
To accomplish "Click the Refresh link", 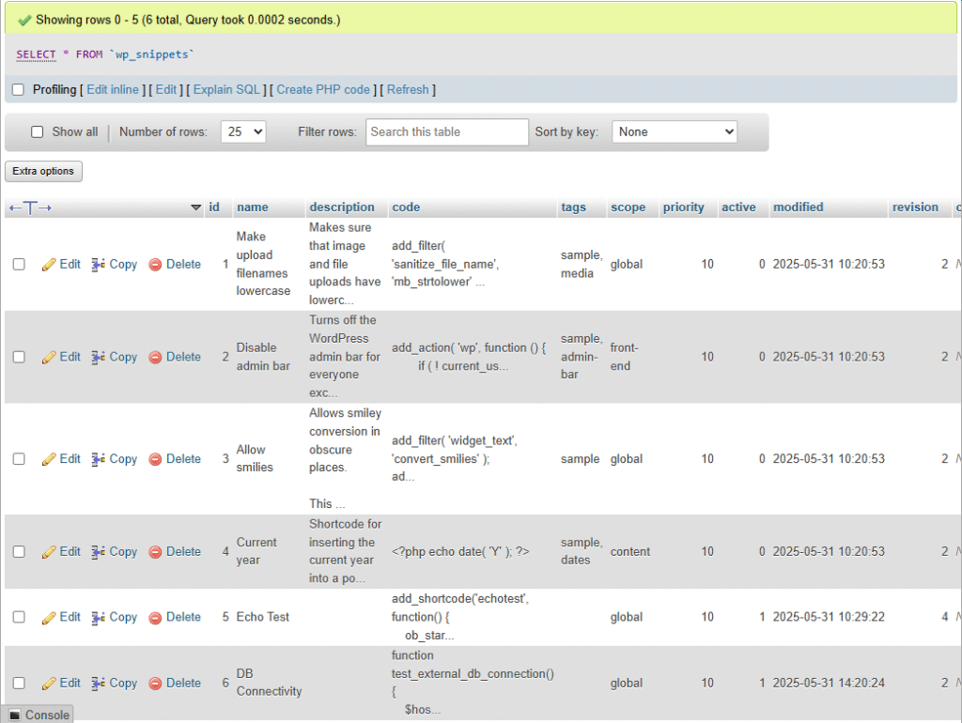I will [408, 89].
